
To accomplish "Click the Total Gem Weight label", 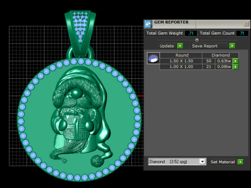I will tap(165, 33).
